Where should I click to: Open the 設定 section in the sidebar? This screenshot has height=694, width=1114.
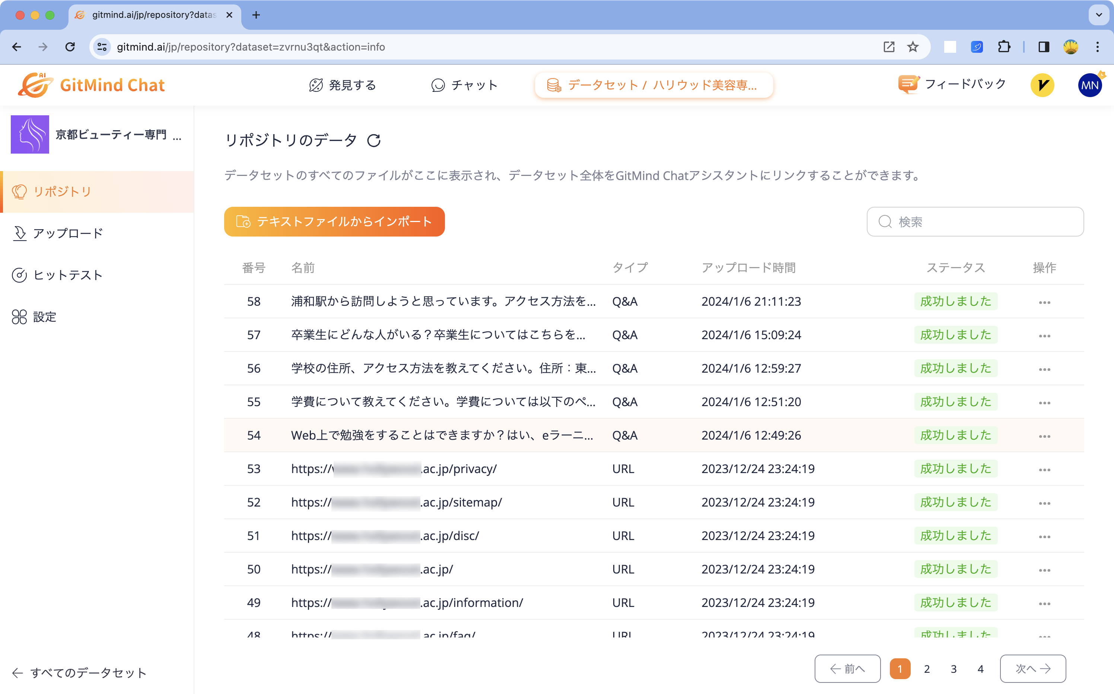[45, 317]
